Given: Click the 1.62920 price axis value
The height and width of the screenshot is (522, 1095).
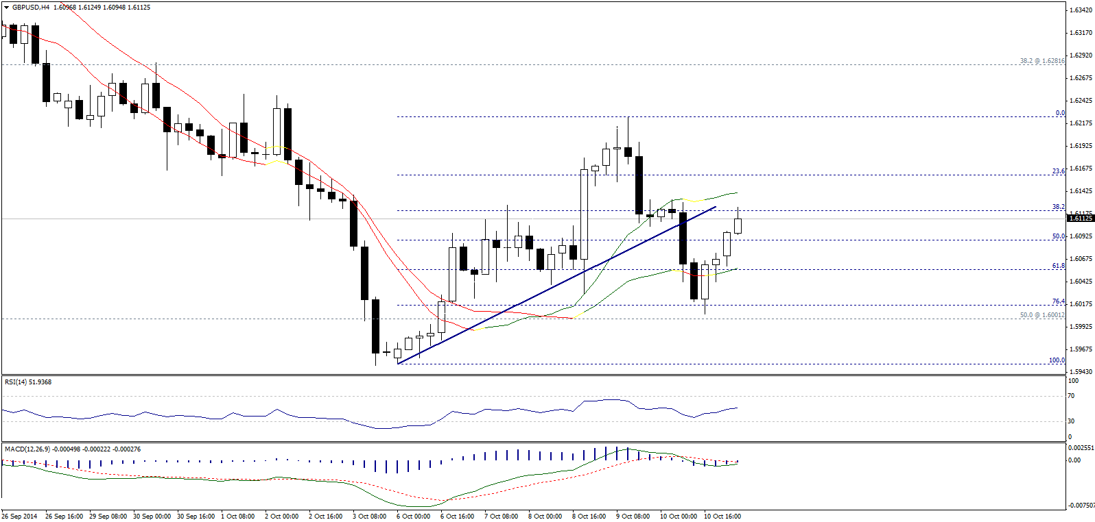Looking at the screenshot, I should [x=1081, y=55].
